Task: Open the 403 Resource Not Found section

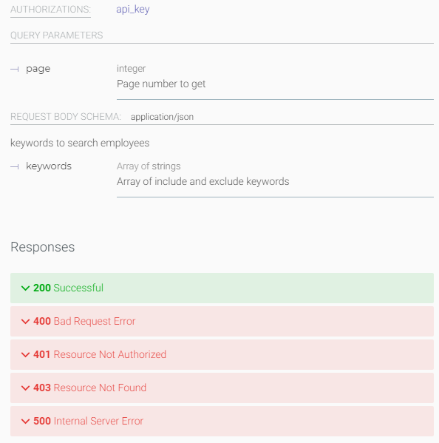Action: (x=222, y=388)
